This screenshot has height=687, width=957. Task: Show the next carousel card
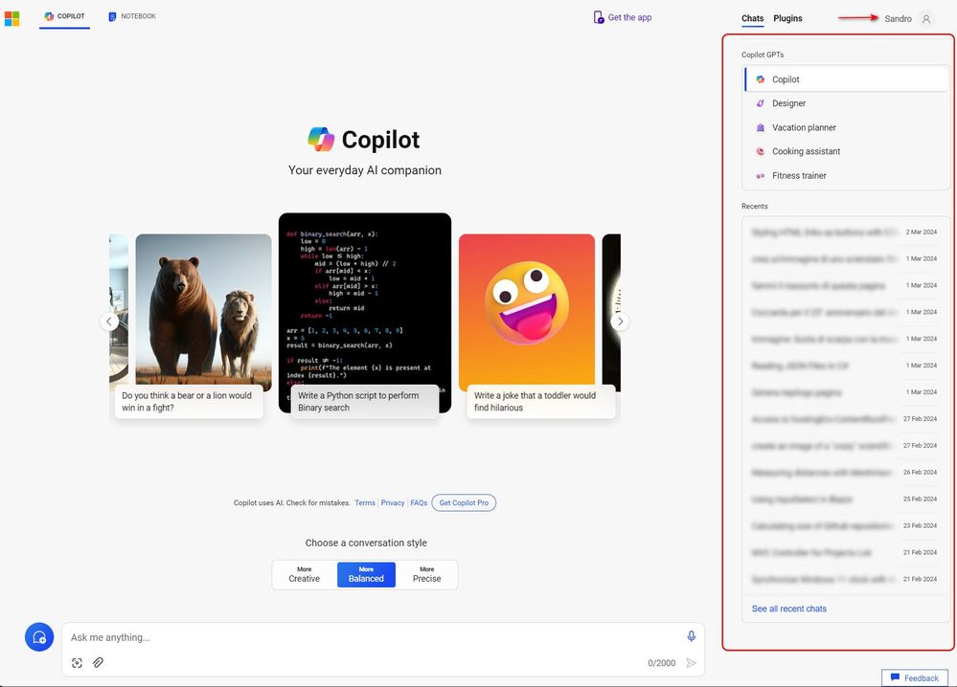click(620, 321)
